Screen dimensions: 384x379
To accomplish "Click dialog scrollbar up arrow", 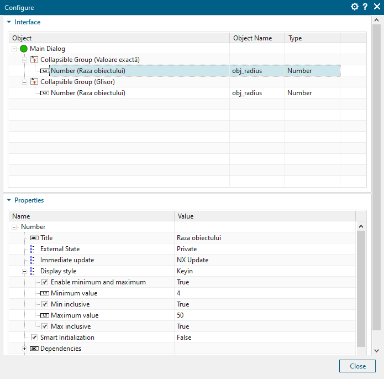I will pos(377,20).
